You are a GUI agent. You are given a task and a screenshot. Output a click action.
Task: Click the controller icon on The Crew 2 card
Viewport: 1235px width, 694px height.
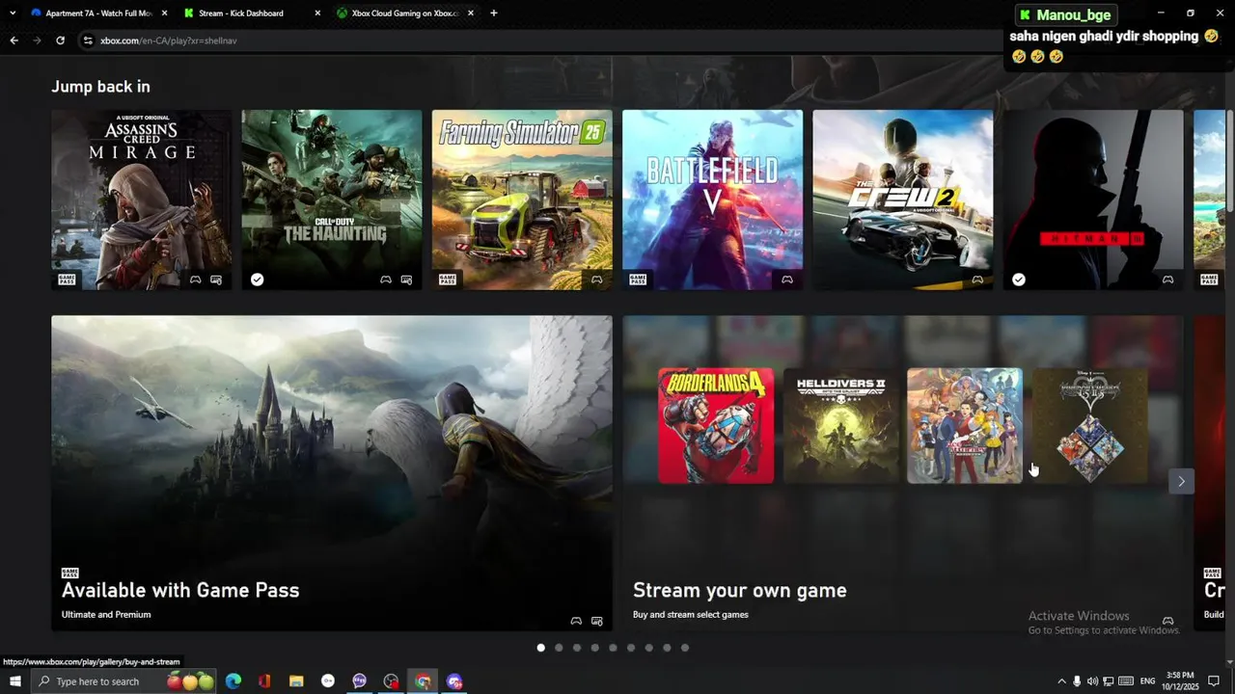pos(977,280)
